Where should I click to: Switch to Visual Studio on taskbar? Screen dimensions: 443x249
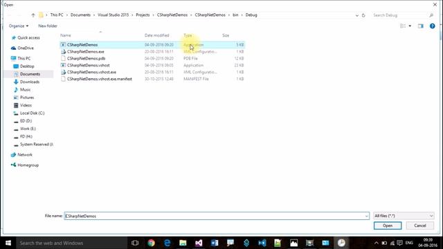199,243
